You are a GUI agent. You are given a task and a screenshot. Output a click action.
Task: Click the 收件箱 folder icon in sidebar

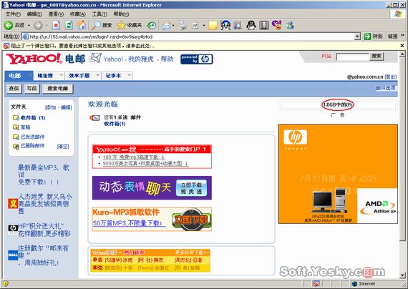(x=16, y=118)
